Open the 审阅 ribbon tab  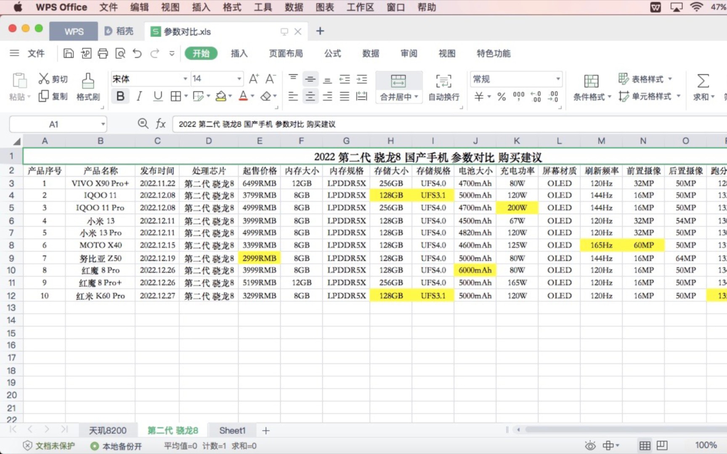tap(409, 53)
